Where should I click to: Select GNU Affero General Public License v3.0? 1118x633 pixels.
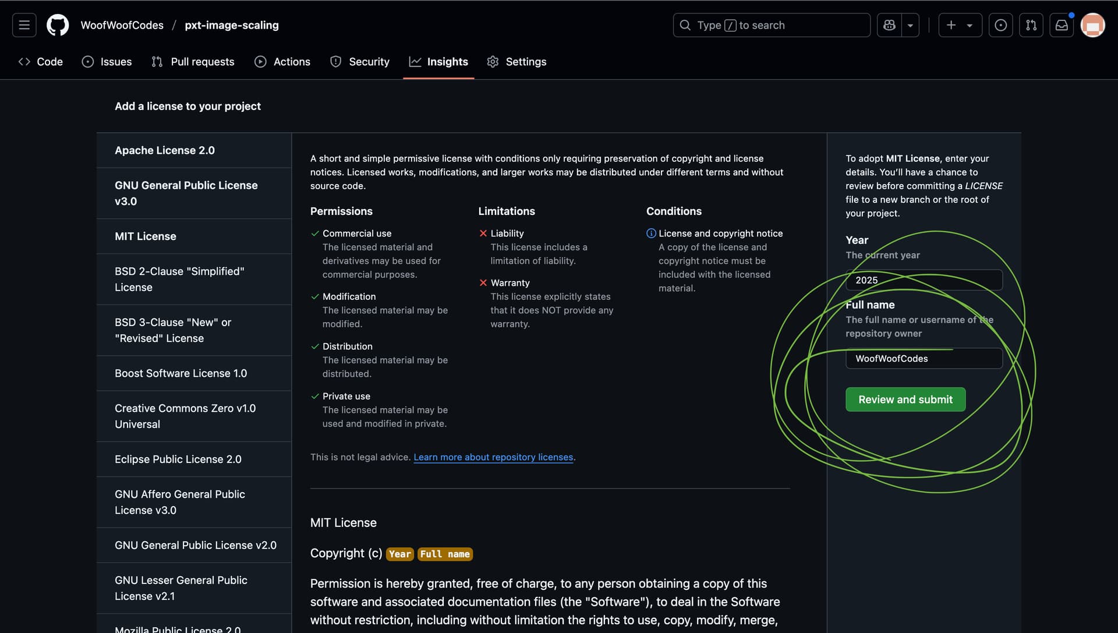coord(194,502)
